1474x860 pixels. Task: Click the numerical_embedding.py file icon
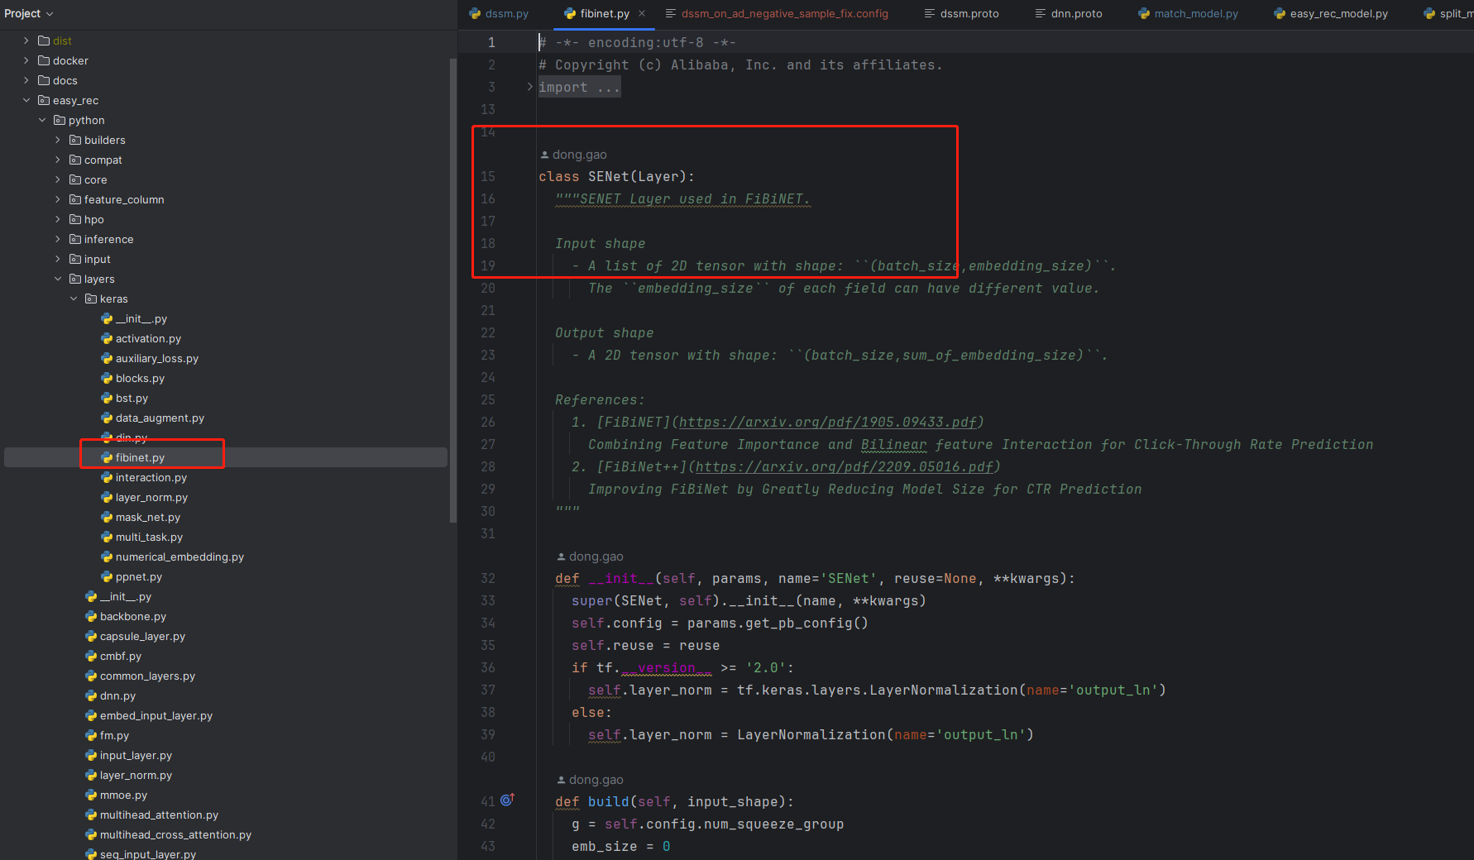(107, 557)
